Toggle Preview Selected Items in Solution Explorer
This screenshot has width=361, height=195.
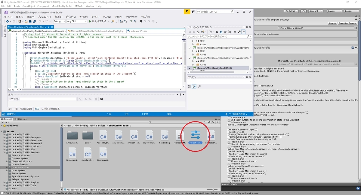(x=243, y=32)
